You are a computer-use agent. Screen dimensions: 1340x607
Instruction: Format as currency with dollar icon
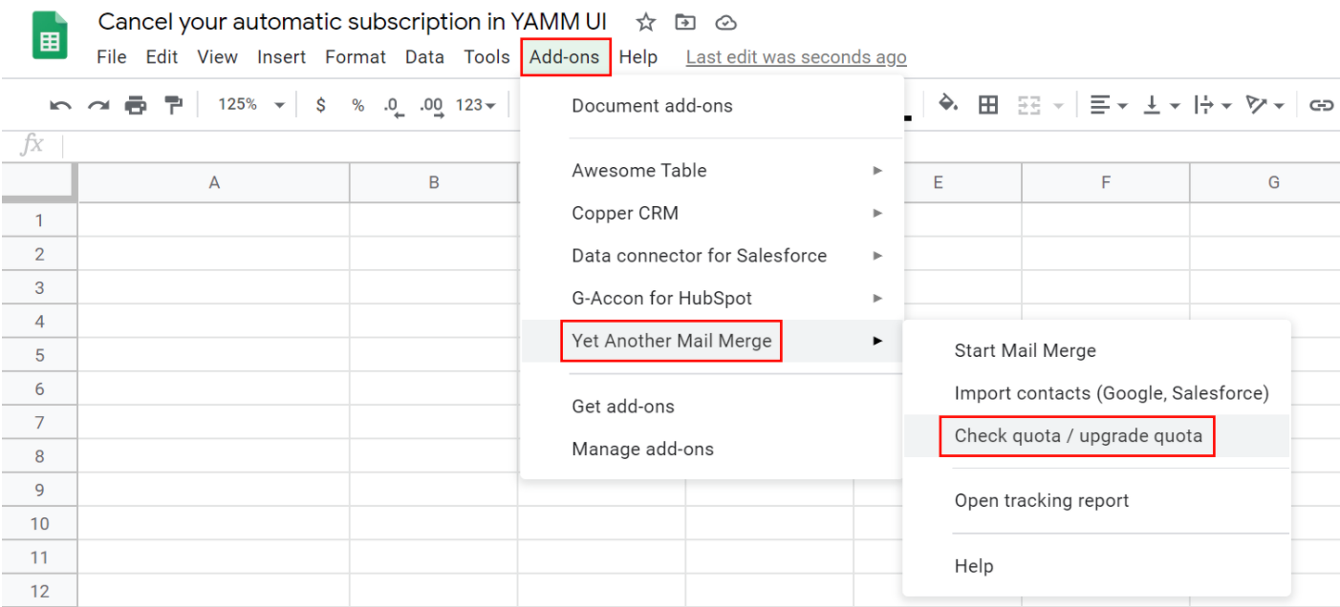[321, 105]
